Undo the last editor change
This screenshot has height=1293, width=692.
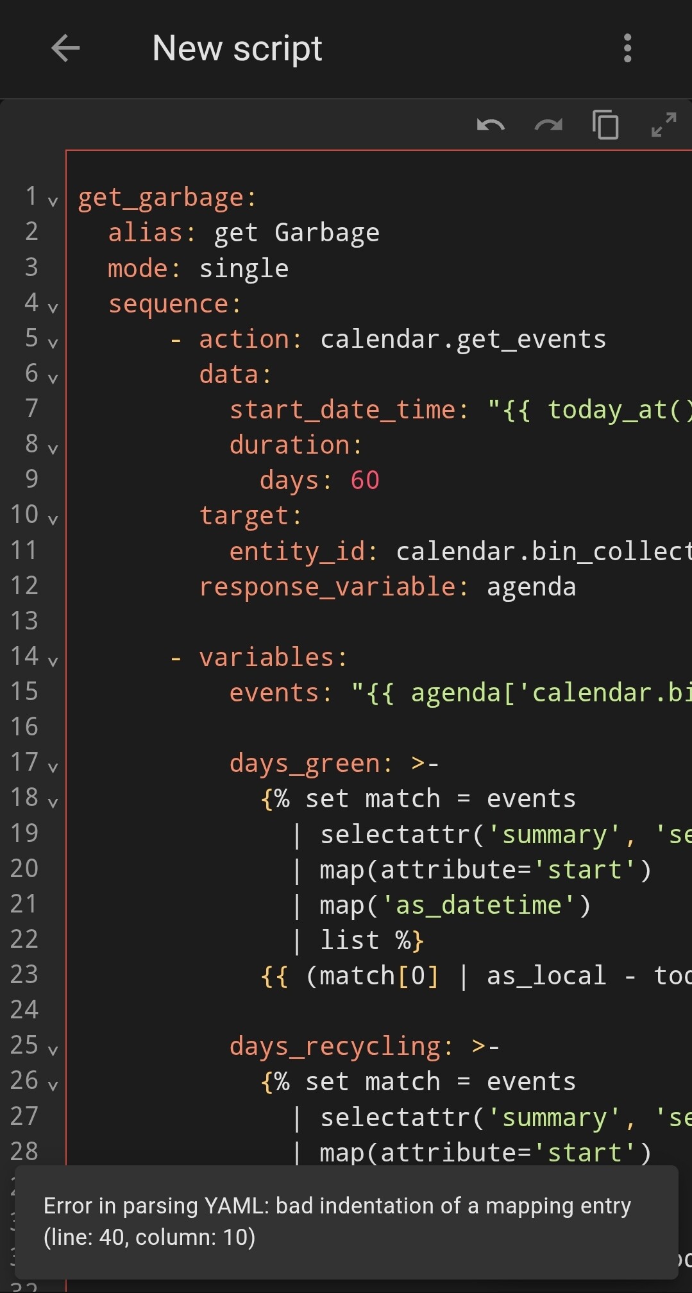pyautogui.click(x=491, y=124)
